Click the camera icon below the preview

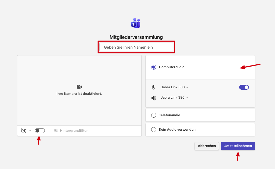coord(24,131)
